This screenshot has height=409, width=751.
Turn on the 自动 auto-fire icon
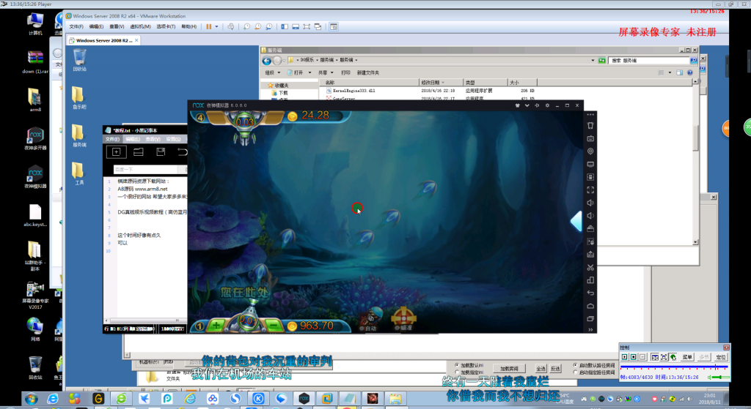tap(370, 319)
